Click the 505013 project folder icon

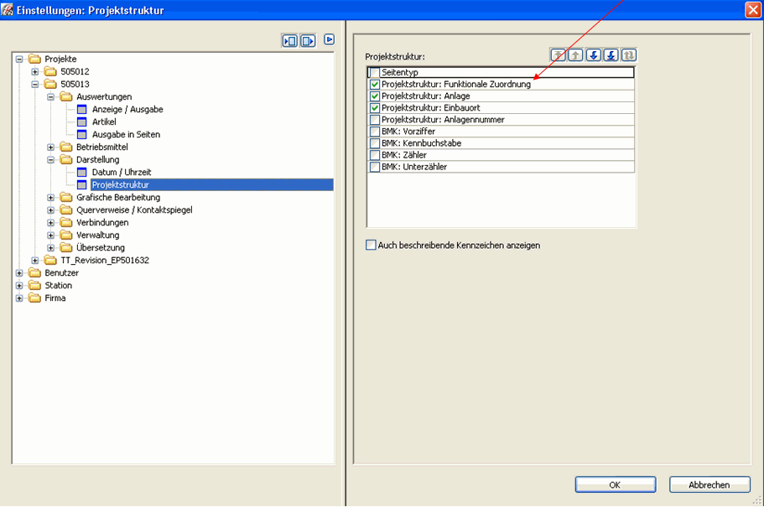[50, 85]
